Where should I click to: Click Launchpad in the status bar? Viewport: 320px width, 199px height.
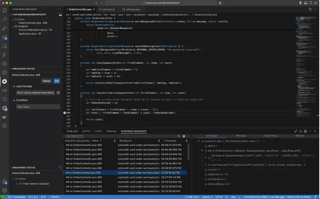[x=17, y=197]
